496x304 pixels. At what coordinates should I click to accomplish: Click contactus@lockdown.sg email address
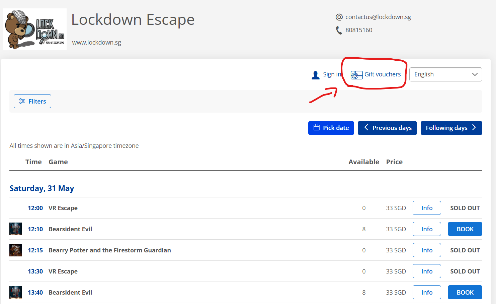(378, 17)
